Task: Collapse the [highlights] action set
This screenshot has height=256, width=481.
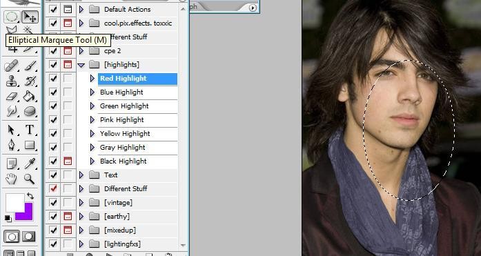Action: (x=81, y=65)
